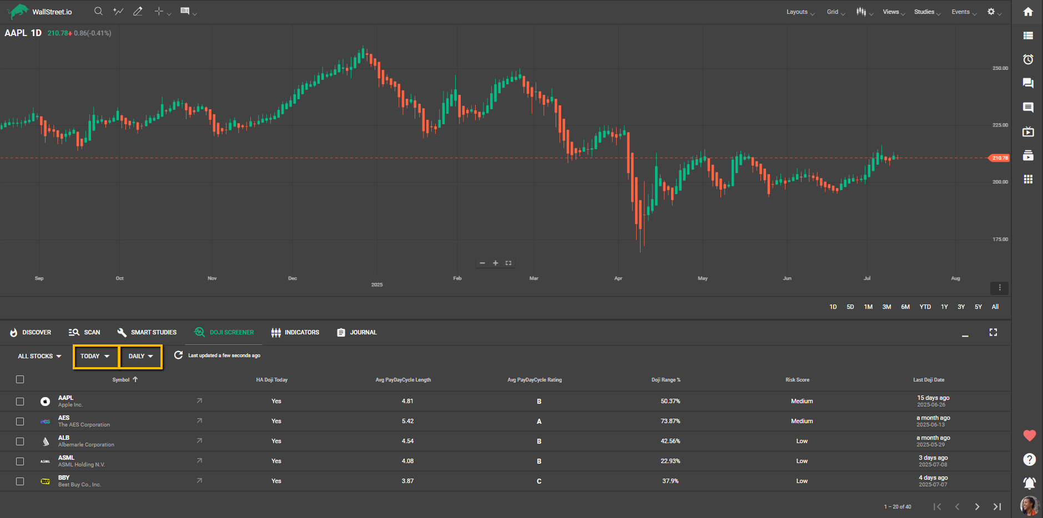
Task: Open the live TV video icon
Action: pyautogui.click(x=1028, y=131)
